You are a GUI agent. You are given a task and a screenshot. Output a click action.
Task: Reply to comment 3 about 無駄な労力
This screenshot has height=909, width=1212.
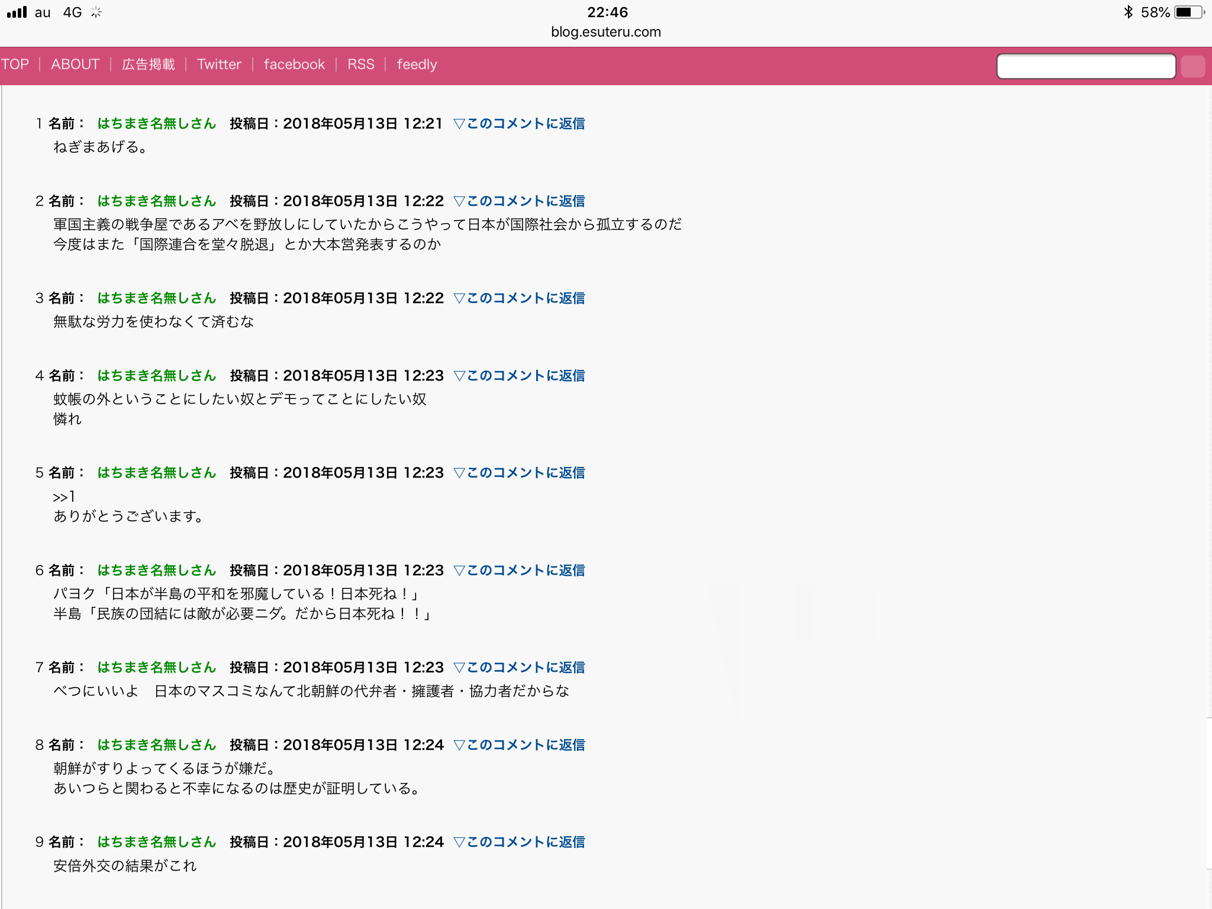pyautogui.click(x=520, y=298)
